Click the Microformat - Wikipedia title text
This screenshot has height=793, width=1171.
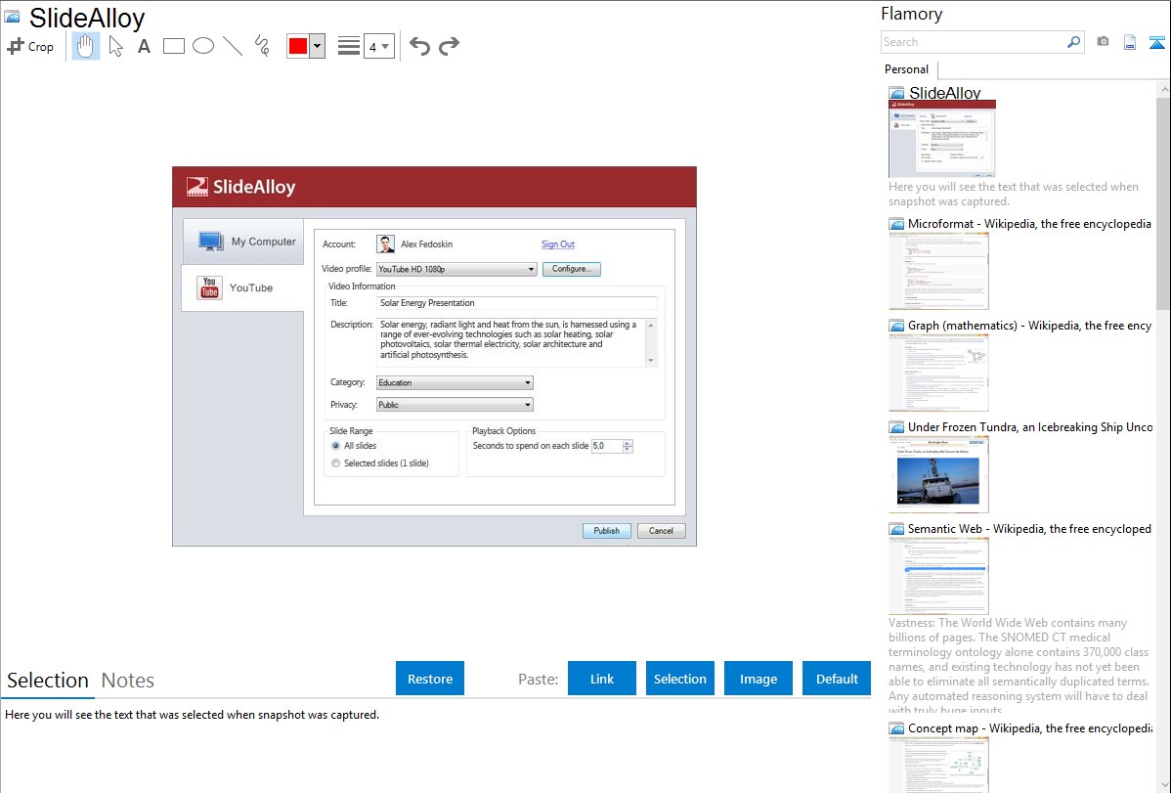[1030, 224]
